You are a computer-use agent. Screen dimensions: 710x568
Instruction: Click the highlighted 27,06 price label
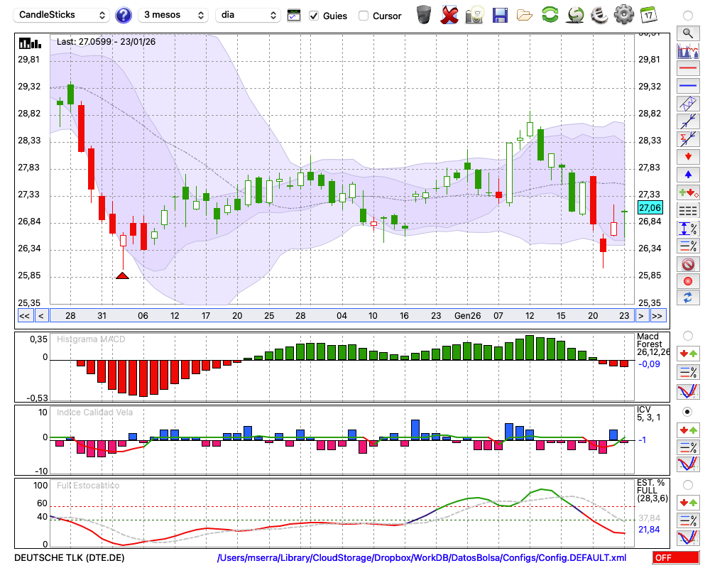point(650,208)
